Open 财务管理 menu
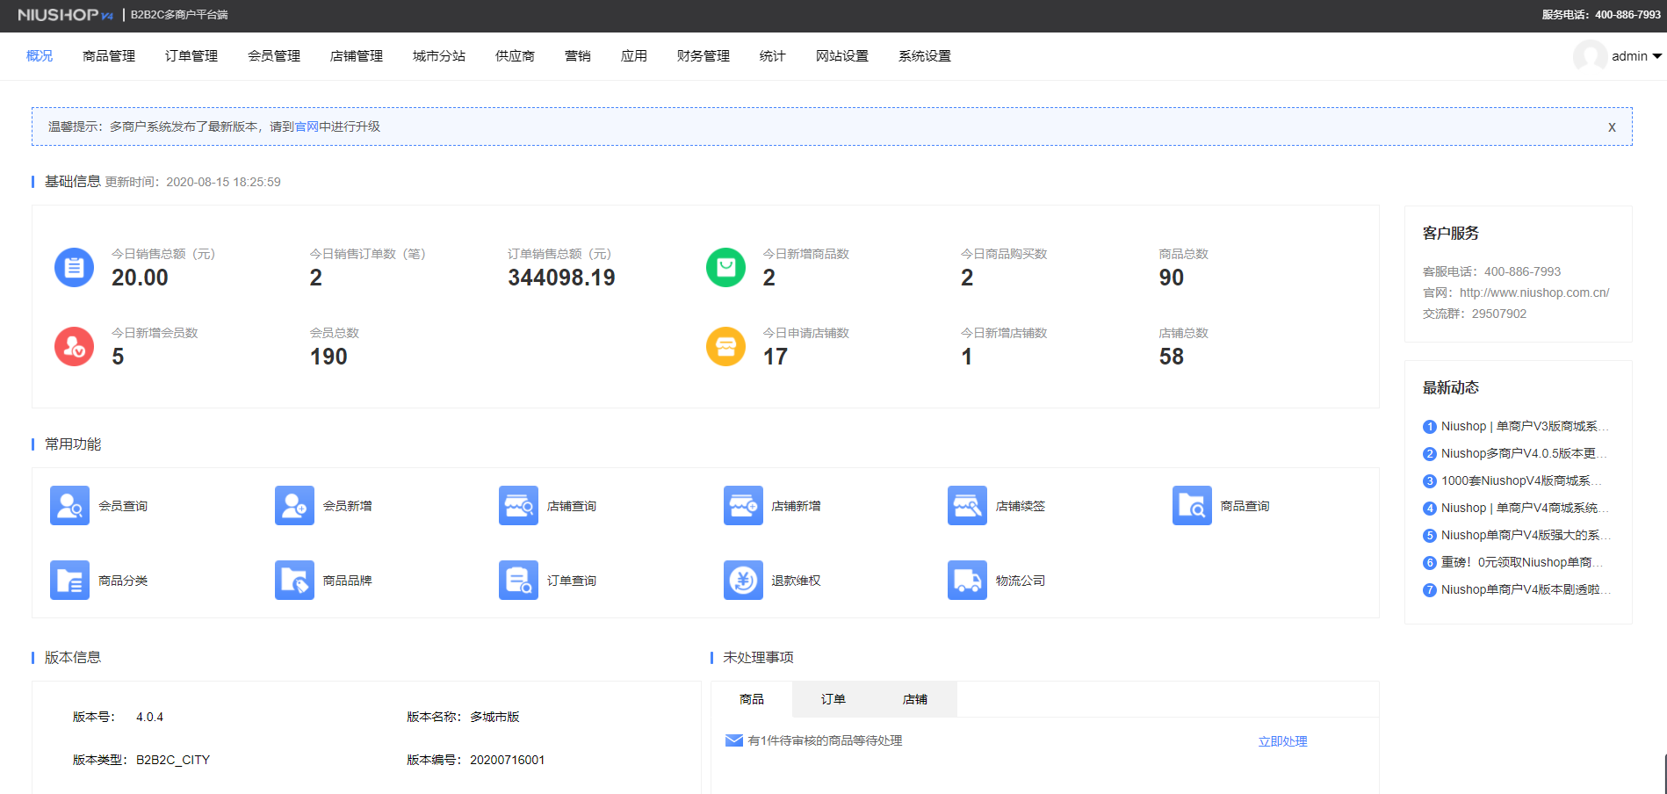The width and height of the screenshot is (1667, 794). coord(704,56)
